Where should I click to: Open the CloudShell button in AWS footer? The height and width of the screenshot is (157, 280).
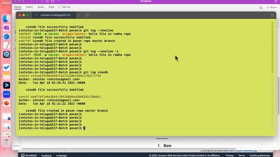(x=29, y=155)
